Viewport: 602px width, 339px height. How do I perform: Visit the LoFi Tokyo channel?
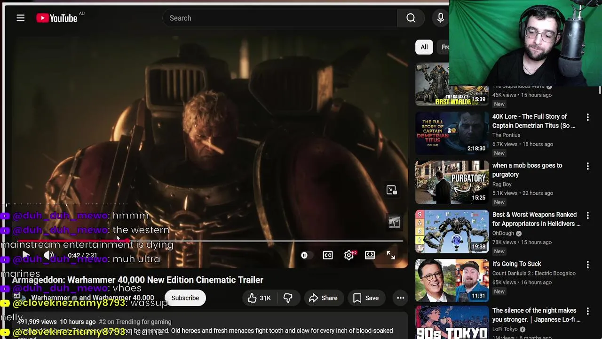[x=505, y=329]
